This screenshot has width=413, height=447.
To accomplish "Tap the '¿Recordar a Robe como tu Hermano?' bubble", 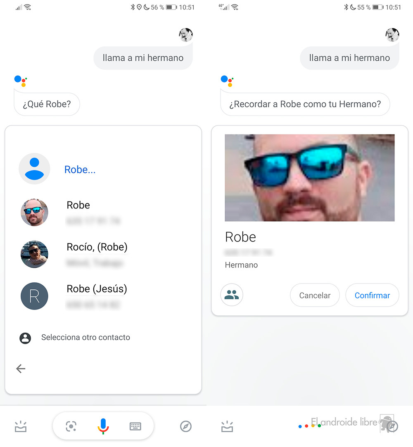I will [x=305, y=104].
